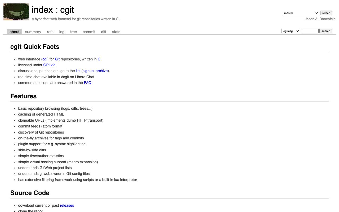Viewport: 339px width, 212px height.
Task: Focus the search text field
Action: tap(310, 31)
